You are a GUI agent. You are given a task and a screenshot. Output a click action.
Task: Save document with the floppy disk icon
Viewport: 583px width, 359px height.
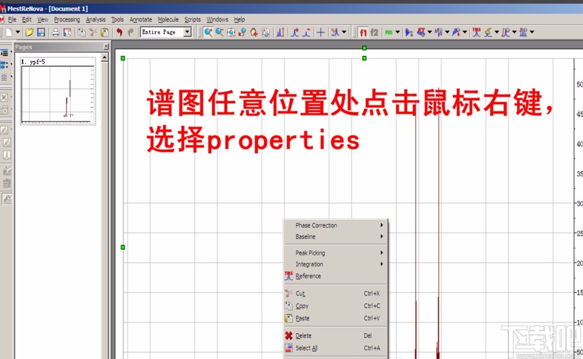41,32
